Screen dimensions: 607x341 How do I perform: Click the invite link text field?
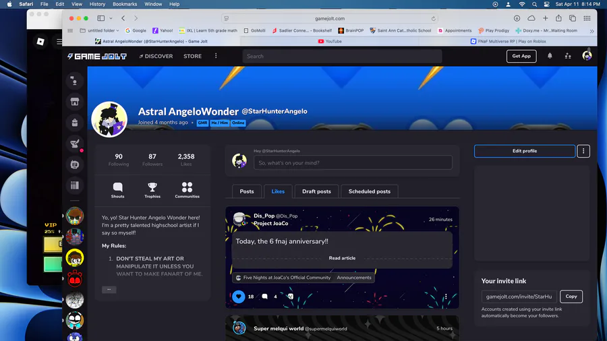tap(519, 297)
